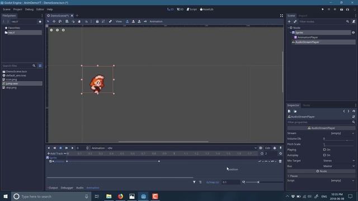
Task: Open the Import dock tab
Action: (x=303, y=16)
